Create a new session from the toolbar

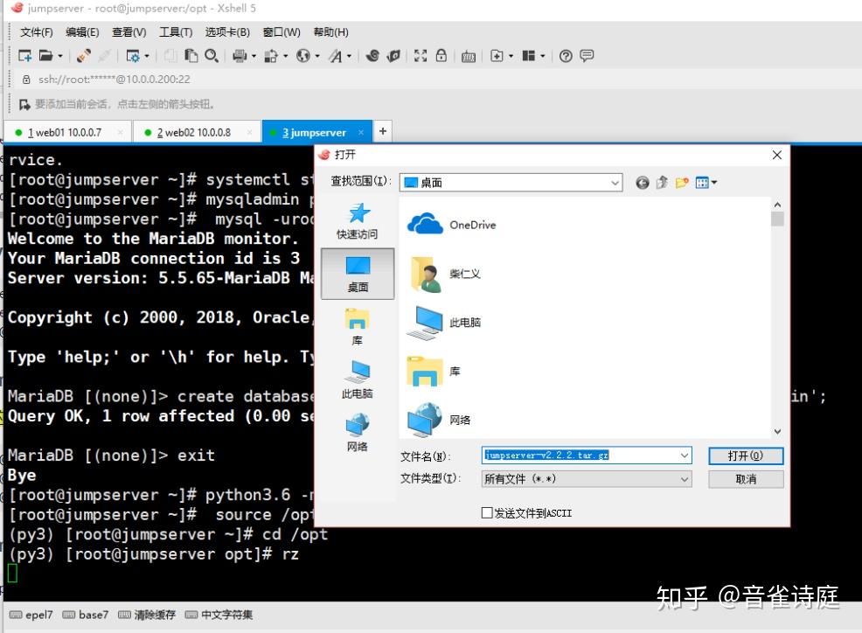click(26, 55)
